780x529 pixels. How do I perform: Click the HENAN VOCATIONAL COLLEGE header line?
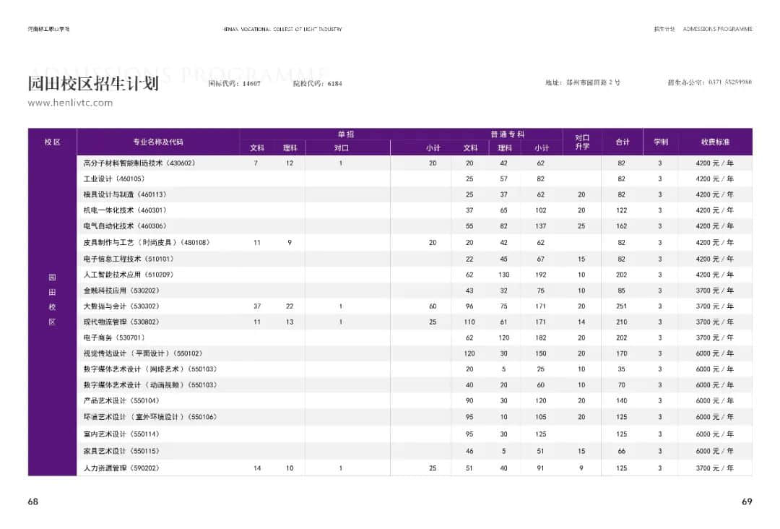click(282, 30)
